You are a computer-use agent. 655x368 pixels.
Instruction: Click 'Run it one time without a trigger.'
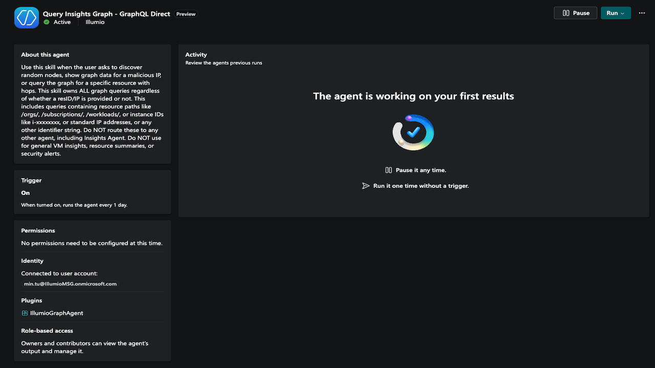click(x=421, y=186)
